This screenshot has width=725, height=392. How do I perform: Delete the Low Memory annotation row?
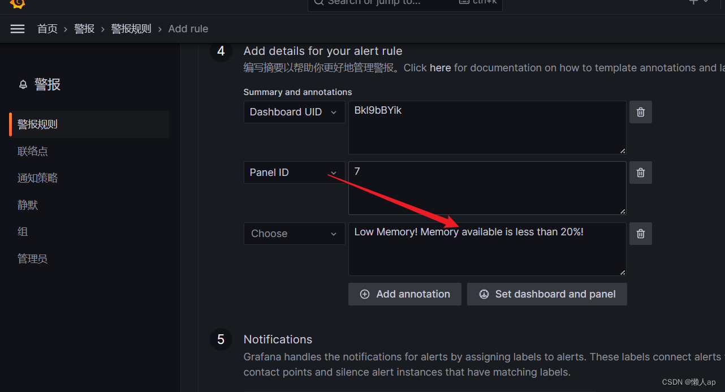click(x=641, y=234)
